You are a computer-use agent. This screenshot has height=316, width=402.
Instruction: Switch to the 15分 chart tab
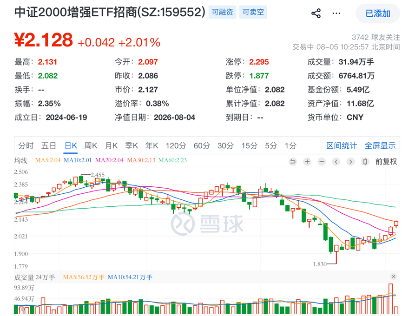click(249, 145)
